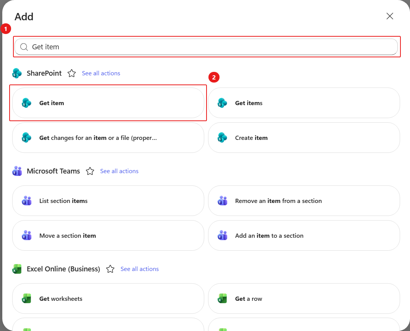Click the Microsoft Teams section heading text

click(x=53, y=171)
